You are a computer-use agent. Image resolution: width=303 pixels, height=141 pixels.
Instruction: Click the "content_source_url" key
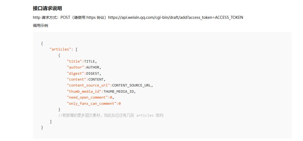coord(88,85)
